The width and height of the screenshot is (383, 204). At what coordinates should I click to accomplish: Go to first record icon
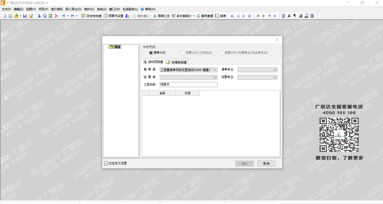(x=232, y=16)
